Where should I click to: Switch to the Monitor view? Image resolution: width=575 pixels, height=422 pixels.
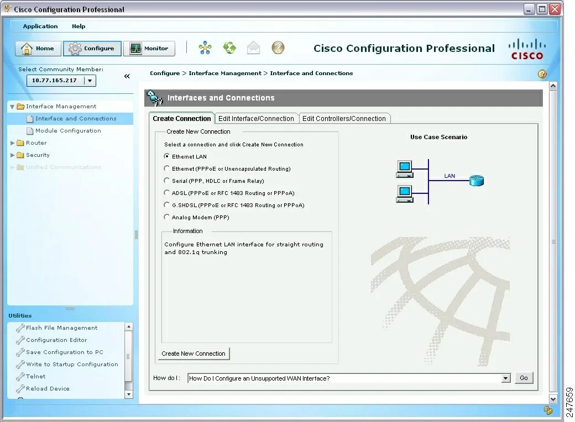coord(149,49)
